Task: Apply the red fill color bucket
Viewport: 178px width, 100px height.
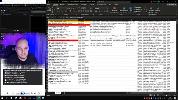Action: (x=70, y=11)
